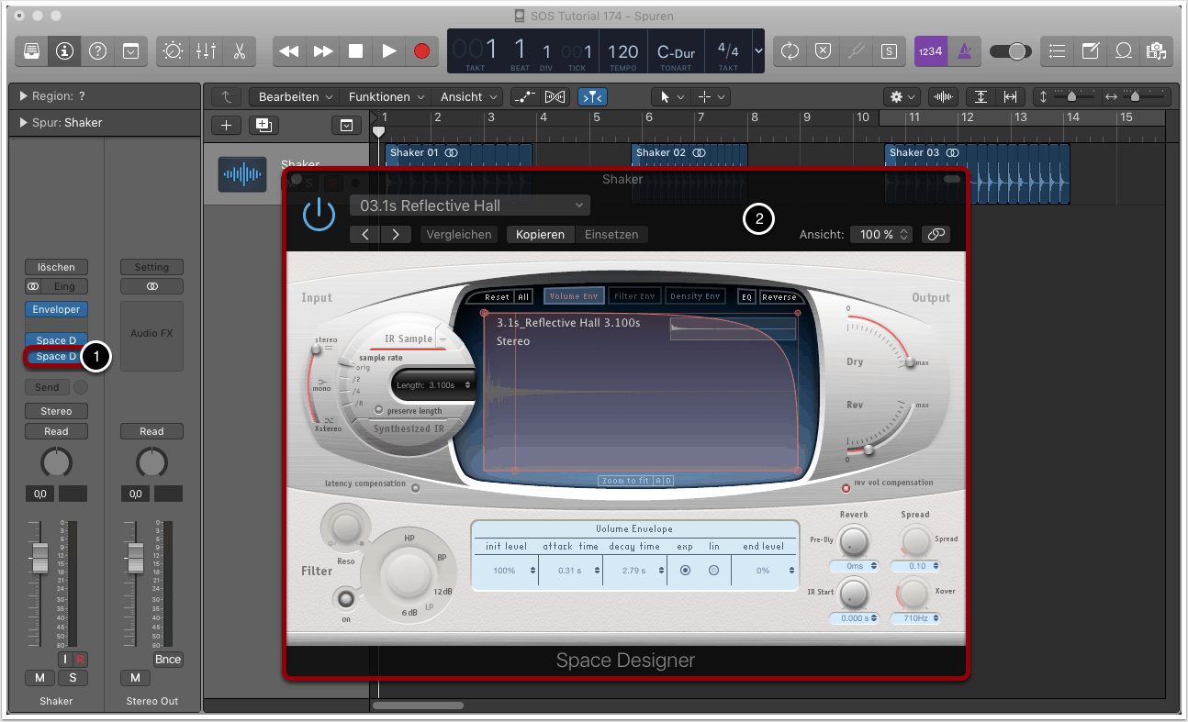Switch to the Filter Env tab
This screenshot has width=1188, height=722.
coord(633,296)
